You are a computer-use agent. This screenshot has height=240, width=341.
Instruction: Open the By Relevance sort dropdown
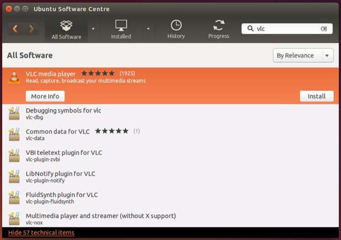pos(303,56)
